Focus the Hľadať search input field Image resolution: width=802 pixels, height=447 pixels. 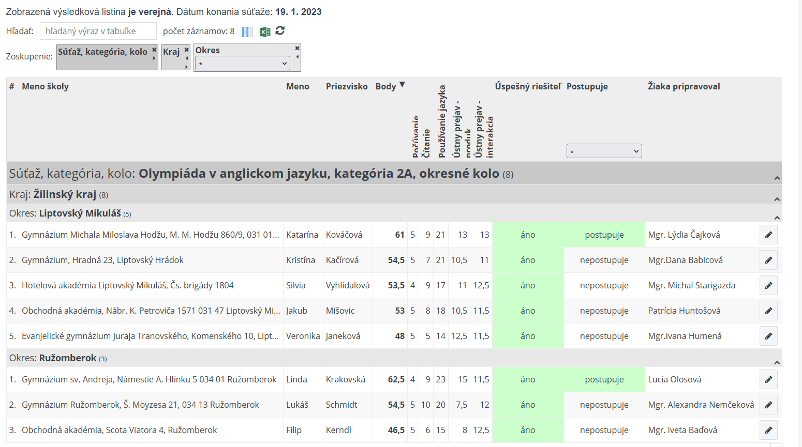coord(98,31)
